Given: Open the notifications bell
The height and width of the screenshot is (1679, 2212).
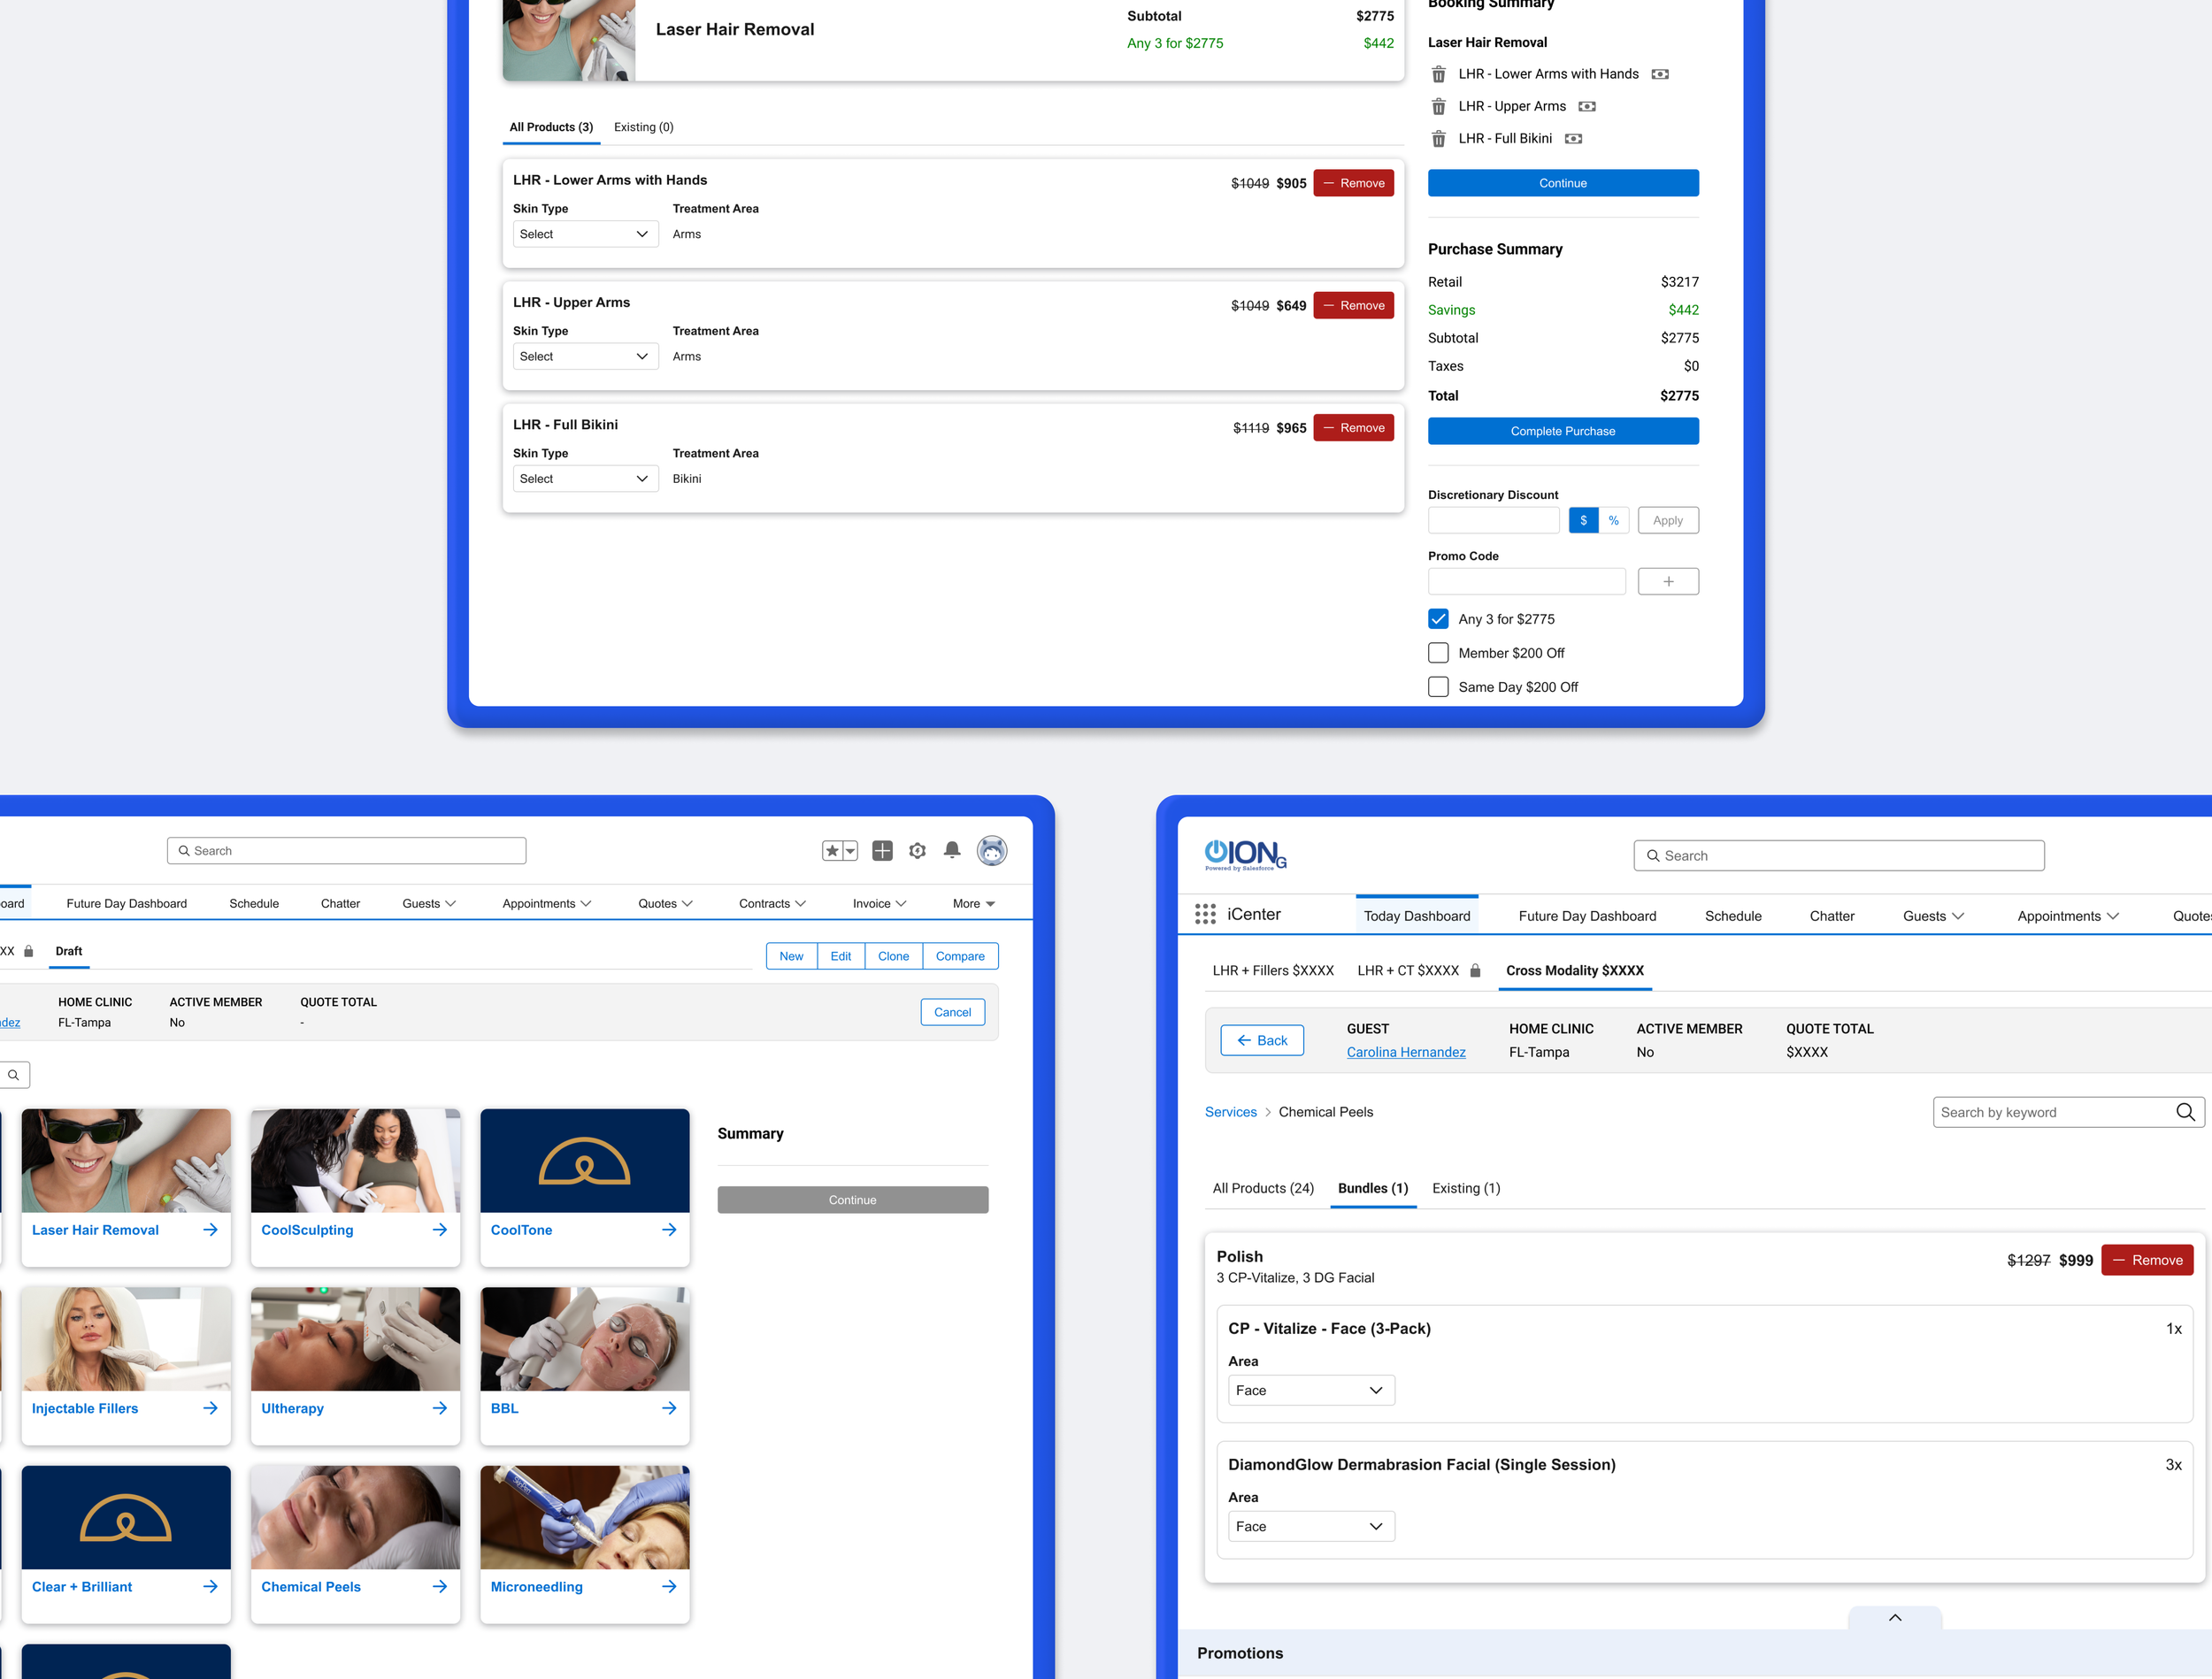Looking at the screenshot, I should tap(951, 850).
